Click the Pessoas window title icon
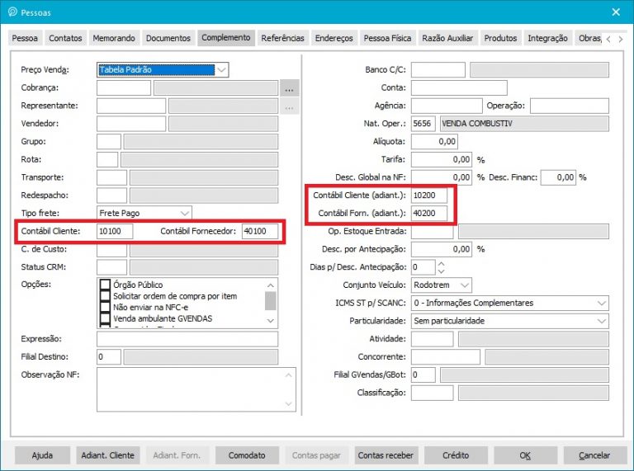The height and width of the screenshot is (471, 634). (x=12, y=12)
